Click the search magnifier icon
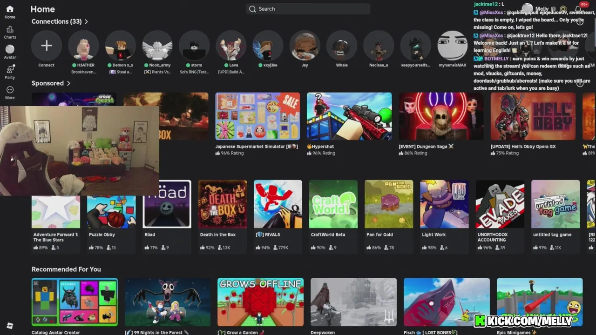The height and width of the screenshot is (335, 596). tap(252, 9)
